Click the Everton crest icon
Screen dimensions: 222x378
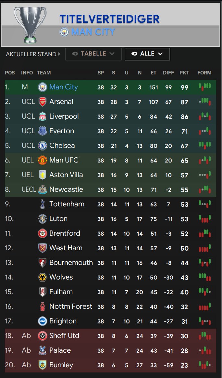[x=42, y=131]
